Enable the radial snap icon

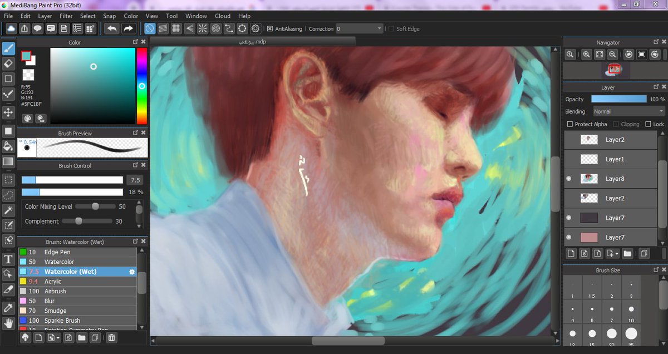pos(203,28)
